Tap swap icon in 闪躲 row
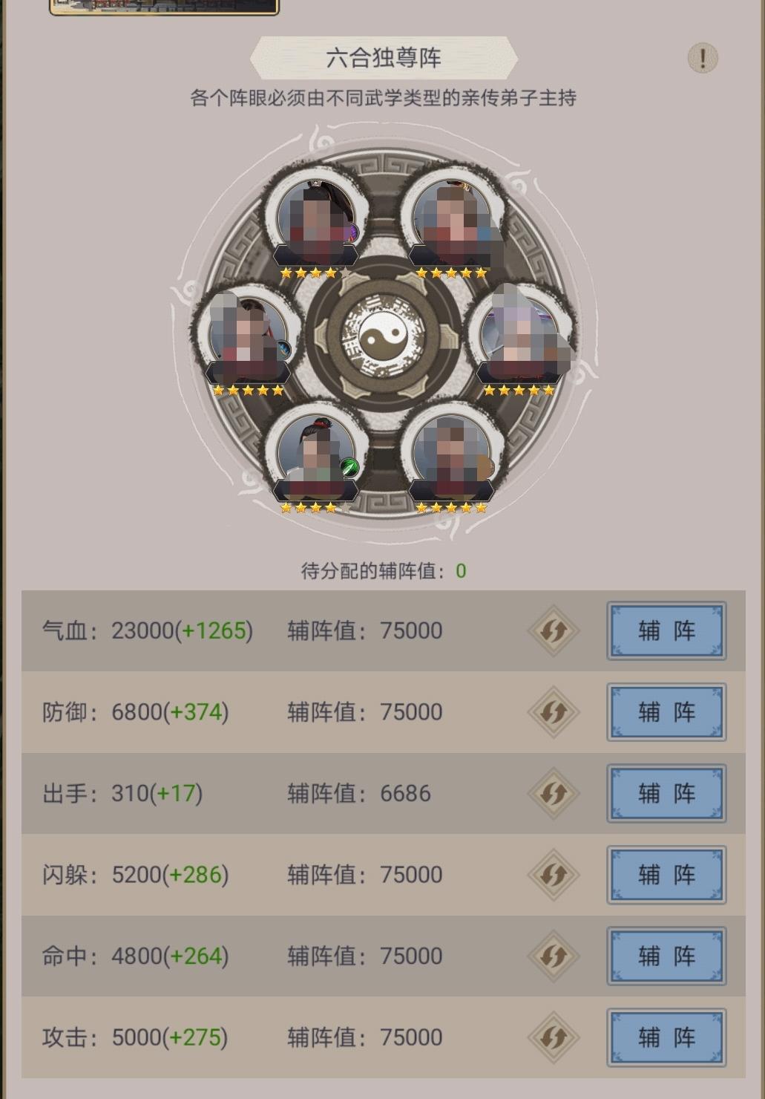The width and height of the screenshot is (765, 1099). click(554, 875)
